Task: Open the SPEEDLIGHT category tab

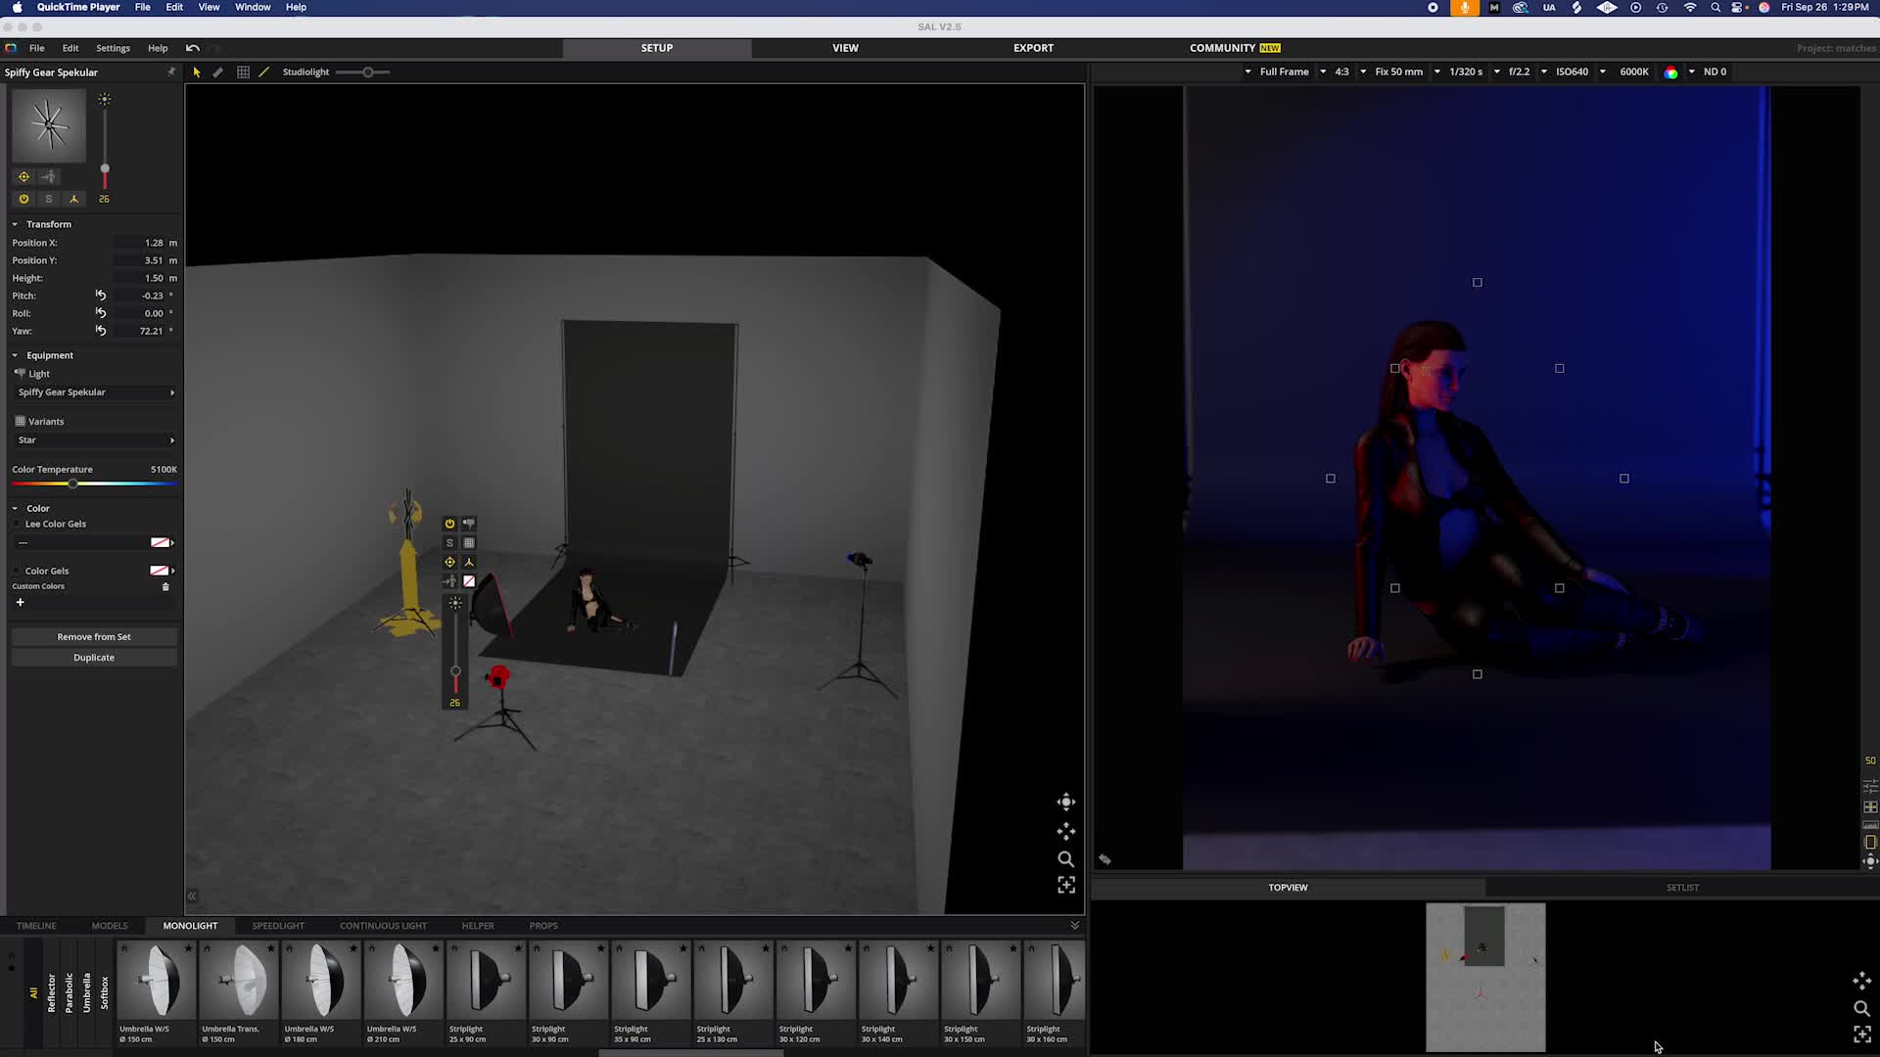Action: coord(278,926)
